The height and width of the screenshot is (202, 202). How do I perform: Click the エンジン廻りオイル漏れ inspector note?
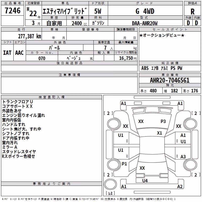[23, 115]
